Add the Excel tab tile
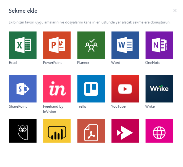This screenshot has height=167, width=183. (23, 45)
